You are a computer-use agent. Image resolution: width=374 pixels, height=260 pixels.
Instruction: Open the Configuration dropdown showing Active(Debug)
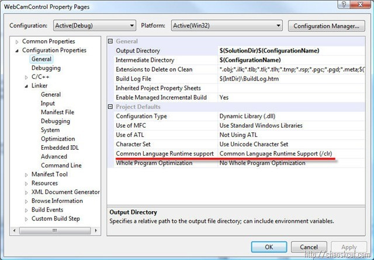[x=95, y=26]
